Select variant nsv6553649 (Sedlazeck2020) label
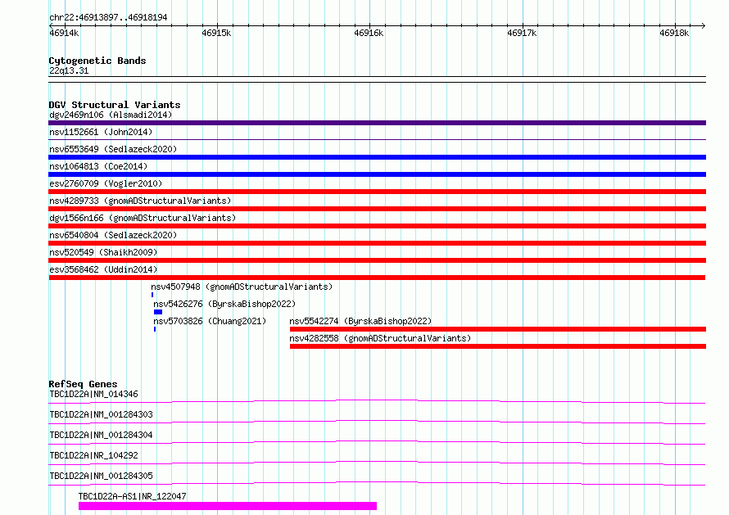Image resolution: width=729 pixels, height=515 pixels. [x=113, y=149]
